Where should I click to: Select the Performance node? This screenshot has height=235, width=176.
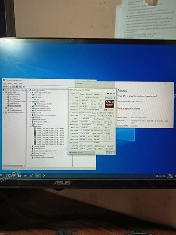14,104
